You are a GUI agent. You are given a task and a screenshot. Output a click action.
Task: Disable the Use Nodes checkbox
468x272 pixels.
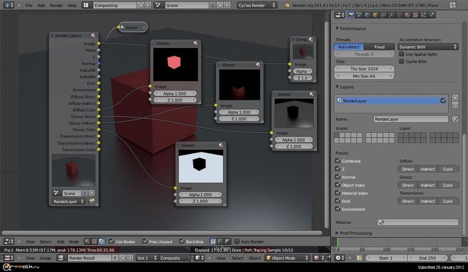tap(111, 242)
